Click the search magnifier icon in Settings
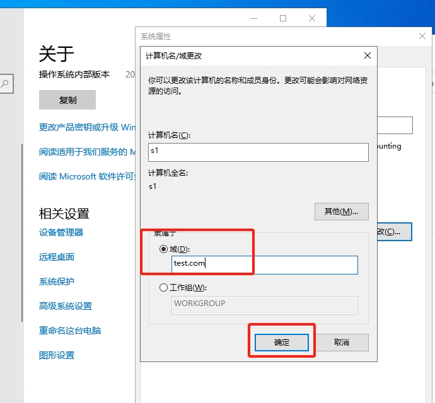Image resolution: width=435 pixels, height=403 pixels. (x=5, y=83)
